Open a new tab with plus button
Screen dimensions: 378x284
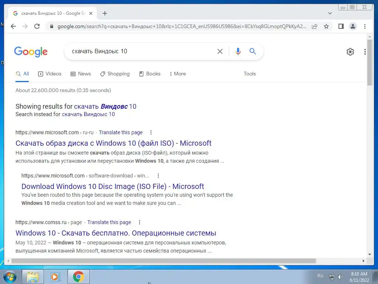coord(104,13)
